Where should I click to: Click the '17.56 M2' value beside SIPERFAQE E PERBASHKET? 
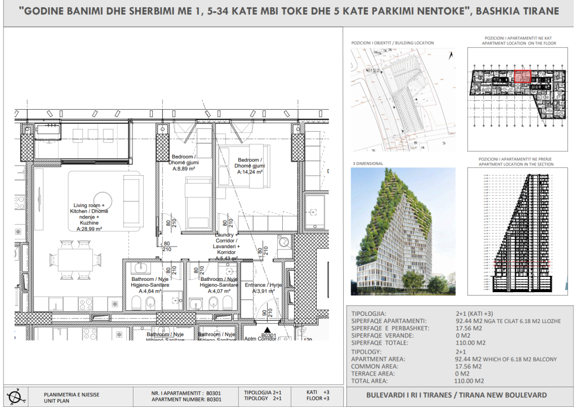tap(468, 328)
